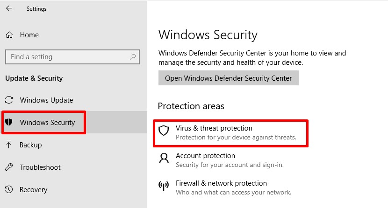This screenshot has width=388, height=208.
Task: Go to Recovery settings
Action: (33, 189)
